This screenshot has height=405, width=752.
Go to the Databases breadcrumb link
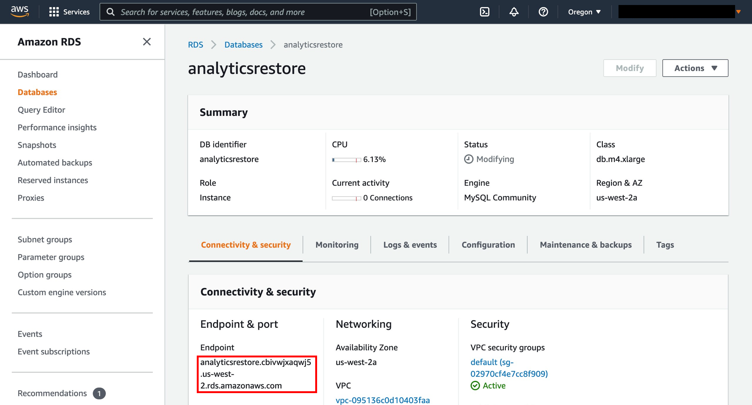[x=243, y=45]
